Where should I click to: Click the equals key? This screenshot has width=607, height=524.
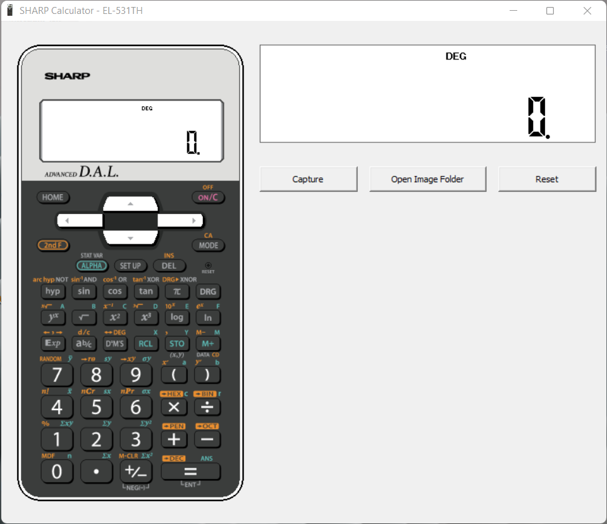pyautogui.click(x=190, y=471)
